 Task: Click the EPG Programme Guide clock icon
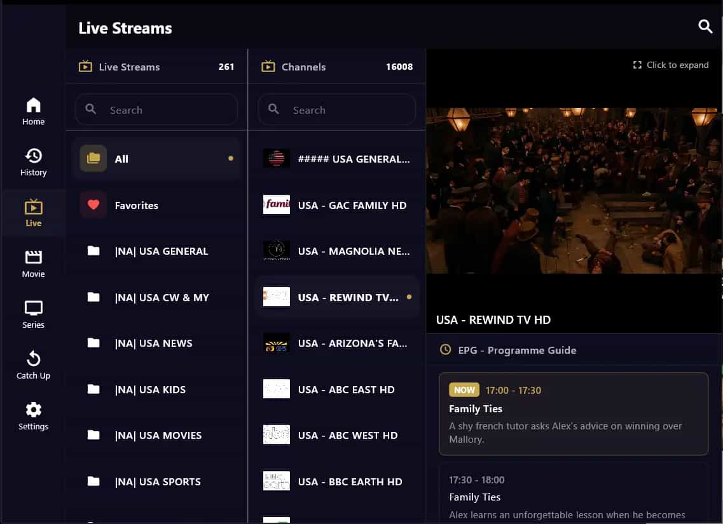[x=445, y=349]
